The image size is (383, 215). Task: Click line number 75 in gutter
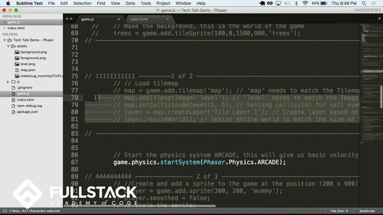74,76
